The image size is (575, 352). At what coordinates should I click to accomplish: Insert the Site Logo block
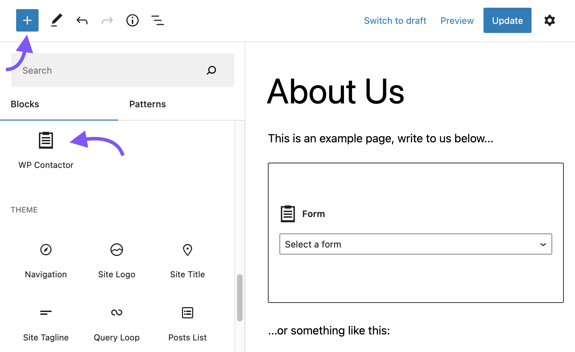117,261
